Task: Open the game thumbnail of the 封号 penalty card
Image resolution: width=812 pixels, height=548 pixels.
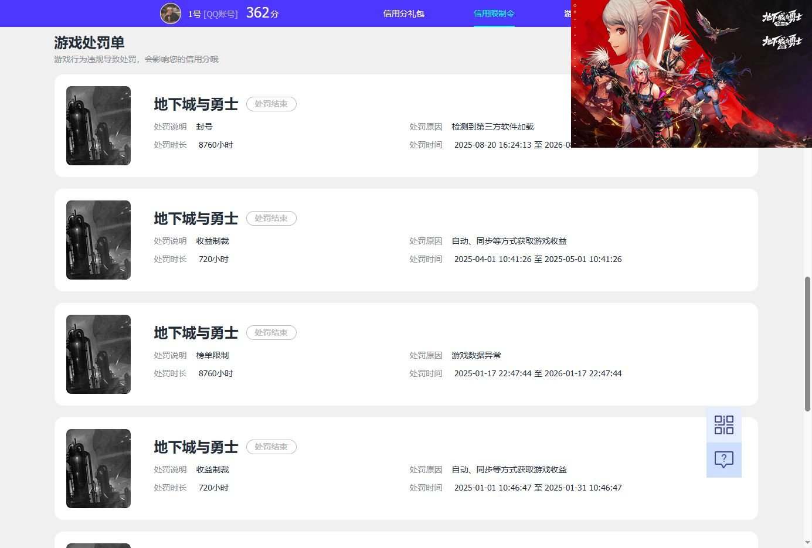Action: pyautogui.click(x=98, y=125)
